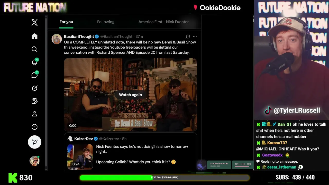Click the Kick logo beside 830
Screen dimensions: 329x185
pos(13,178)
